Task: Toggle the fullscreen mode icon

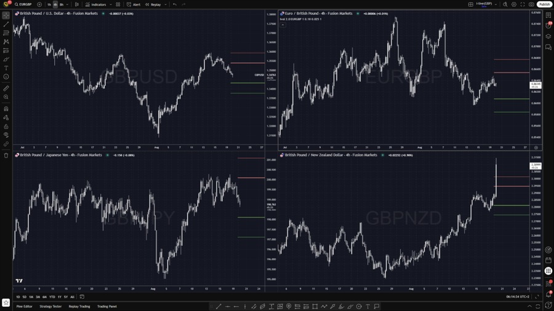Action: [x=523, y=4]
